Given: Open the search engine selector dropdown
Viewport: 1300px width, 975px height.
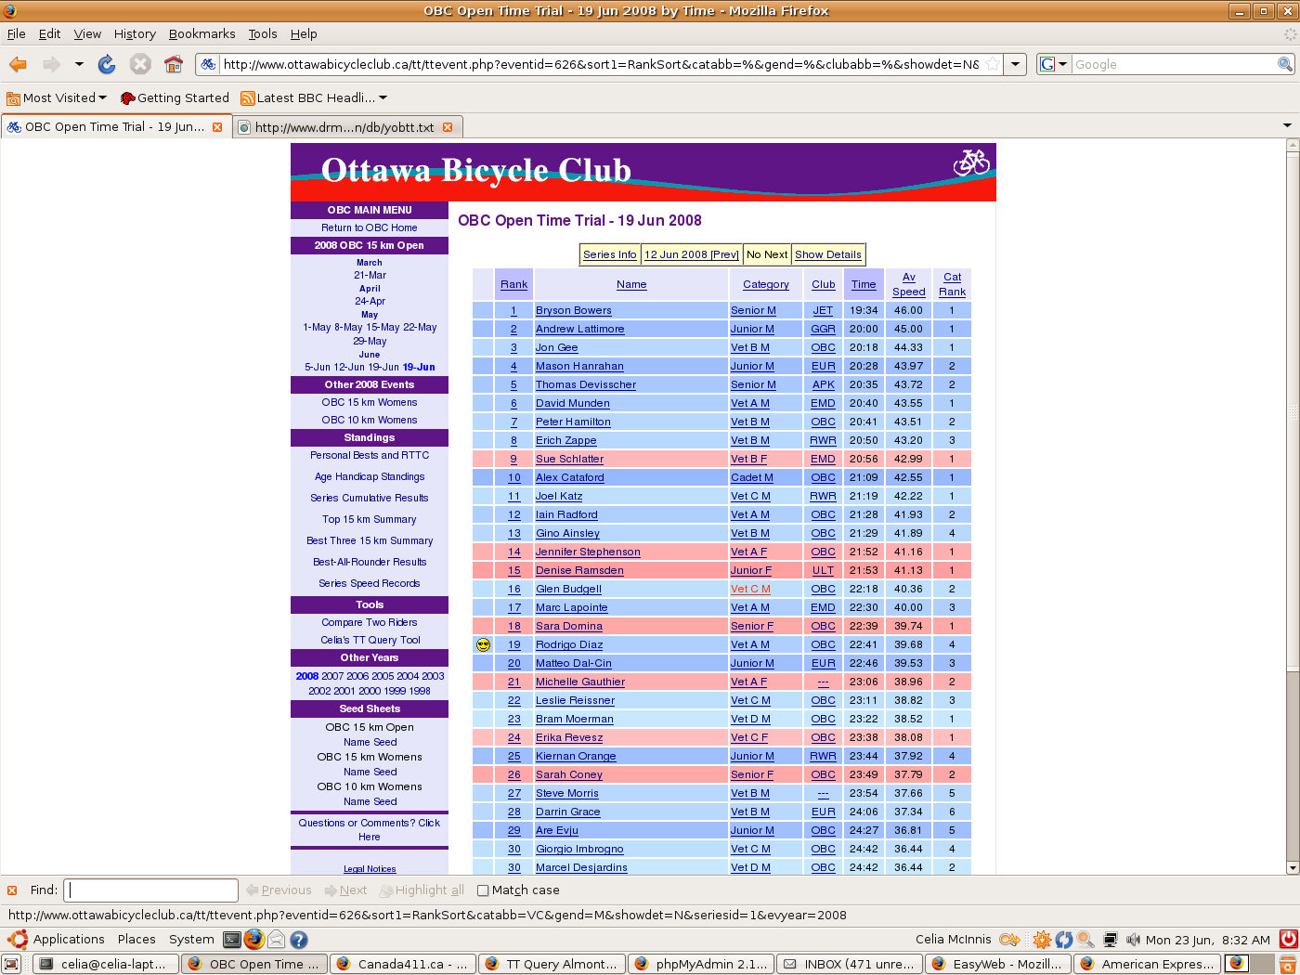Looking at the screenshot, I should tap(1053, 64).
